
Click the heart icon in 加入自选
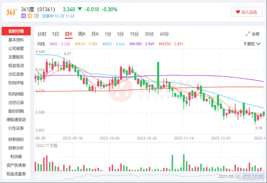238,12
